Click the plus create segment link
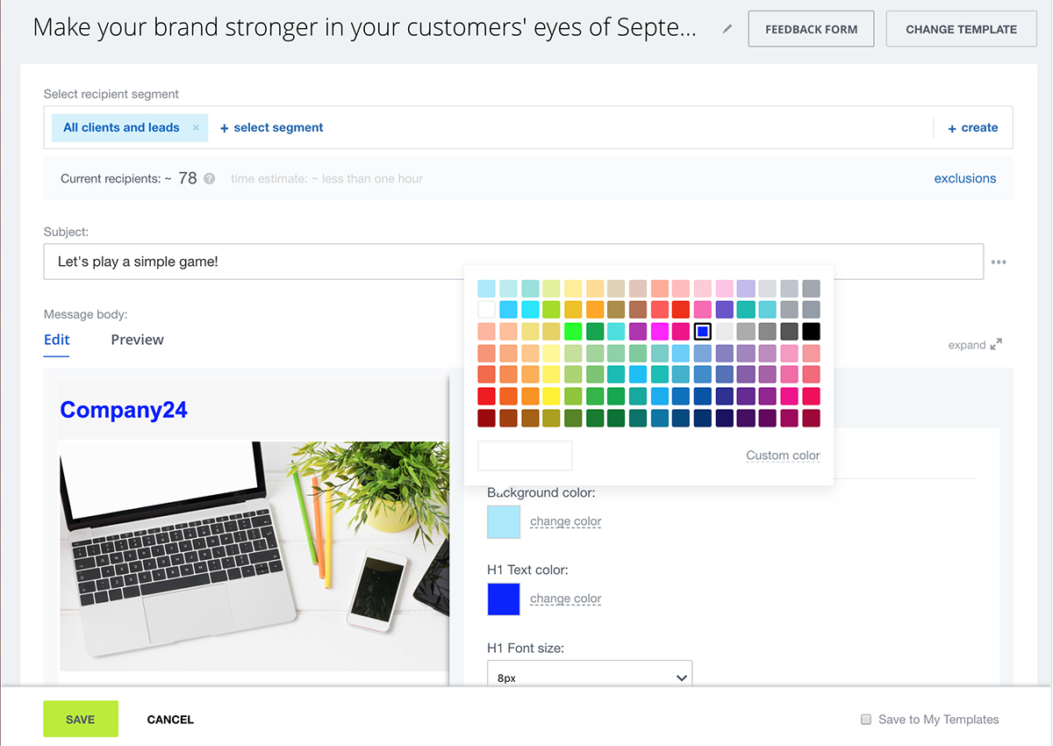This screenshot has width=1053, height=746. click(x=972, y=128)
